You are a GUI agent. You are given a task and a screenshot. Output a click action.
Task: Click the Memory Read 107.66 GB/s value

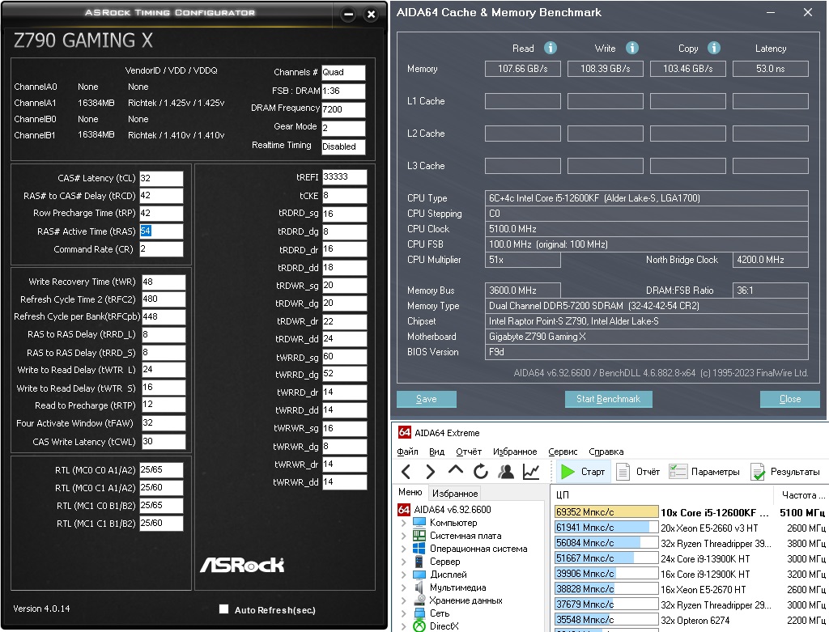point(522,69)
